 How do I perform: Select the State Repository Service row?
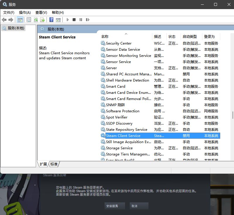coord(160,129)
